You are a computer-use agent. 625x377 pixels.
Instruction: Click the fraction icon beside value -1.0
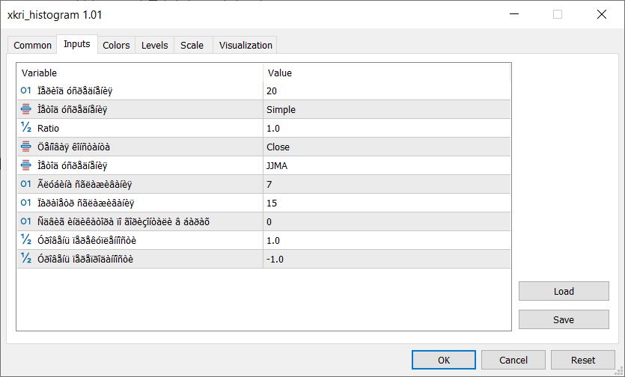pos(26,259)
